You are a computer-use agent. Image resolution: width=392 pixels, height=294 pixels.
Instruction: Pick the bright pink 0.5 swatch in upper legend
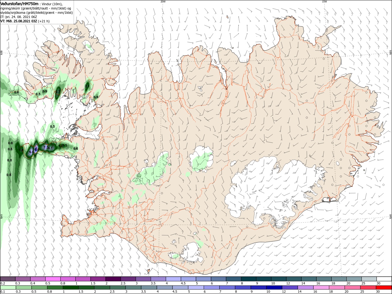(x=53, y=279)
